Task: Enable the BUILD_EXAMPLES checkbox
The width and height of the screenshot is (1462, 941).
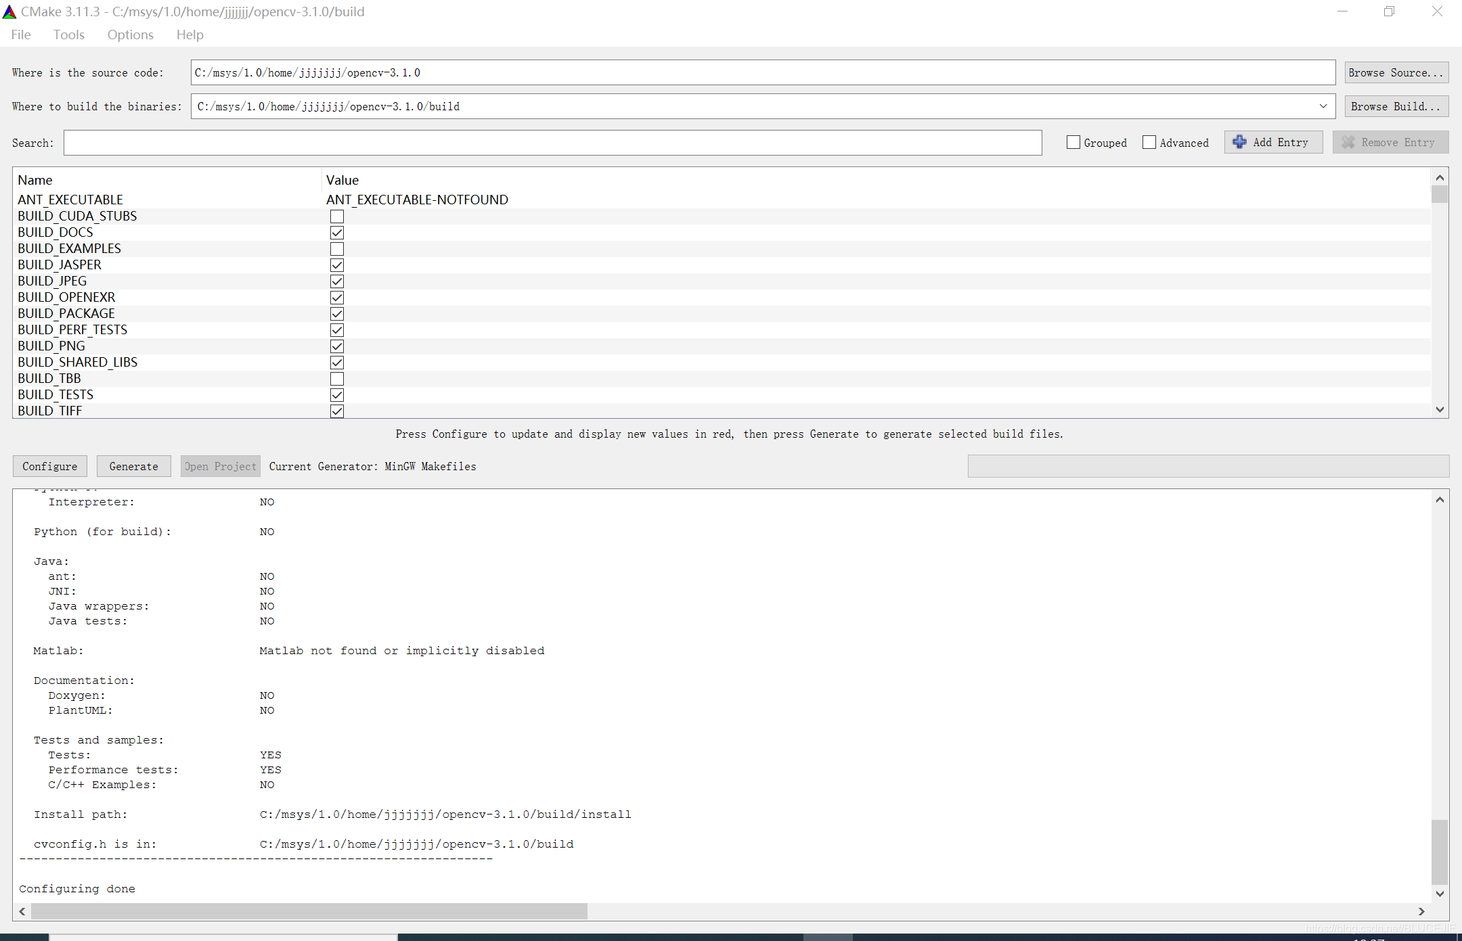Action: (337, 249)
